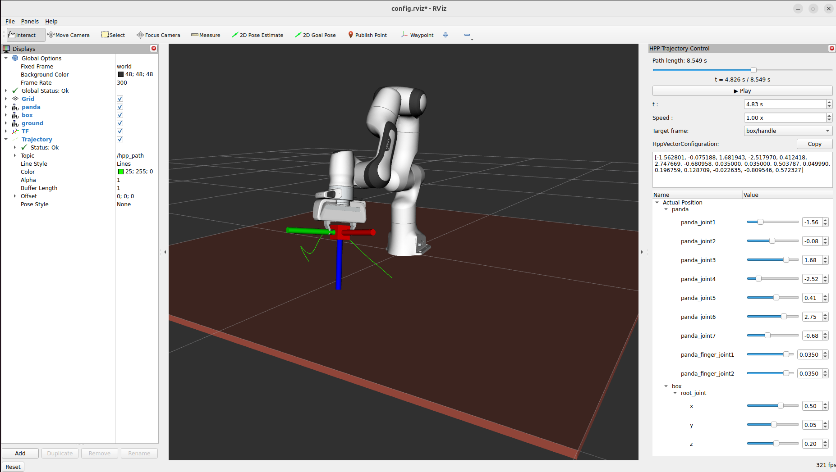This screenshot has width=836, height=472.
Task: Activate the Measure tool
Action: 206,35
